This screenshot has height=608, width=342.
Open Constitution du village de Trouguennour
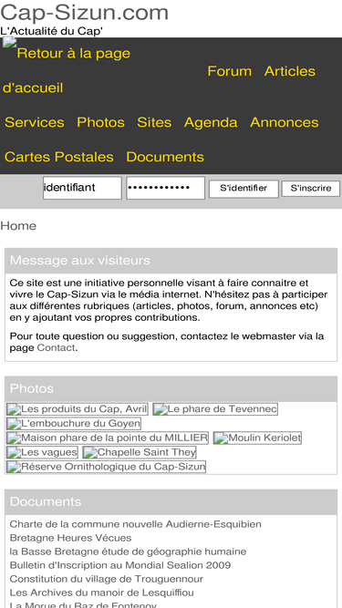pyautogui.click(x=106, y=579)
